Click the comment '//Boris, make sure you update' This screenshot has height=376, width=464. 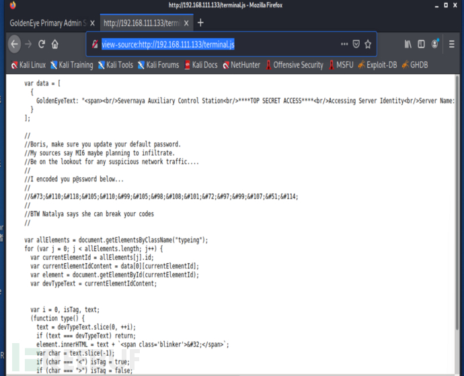[102, 144]
